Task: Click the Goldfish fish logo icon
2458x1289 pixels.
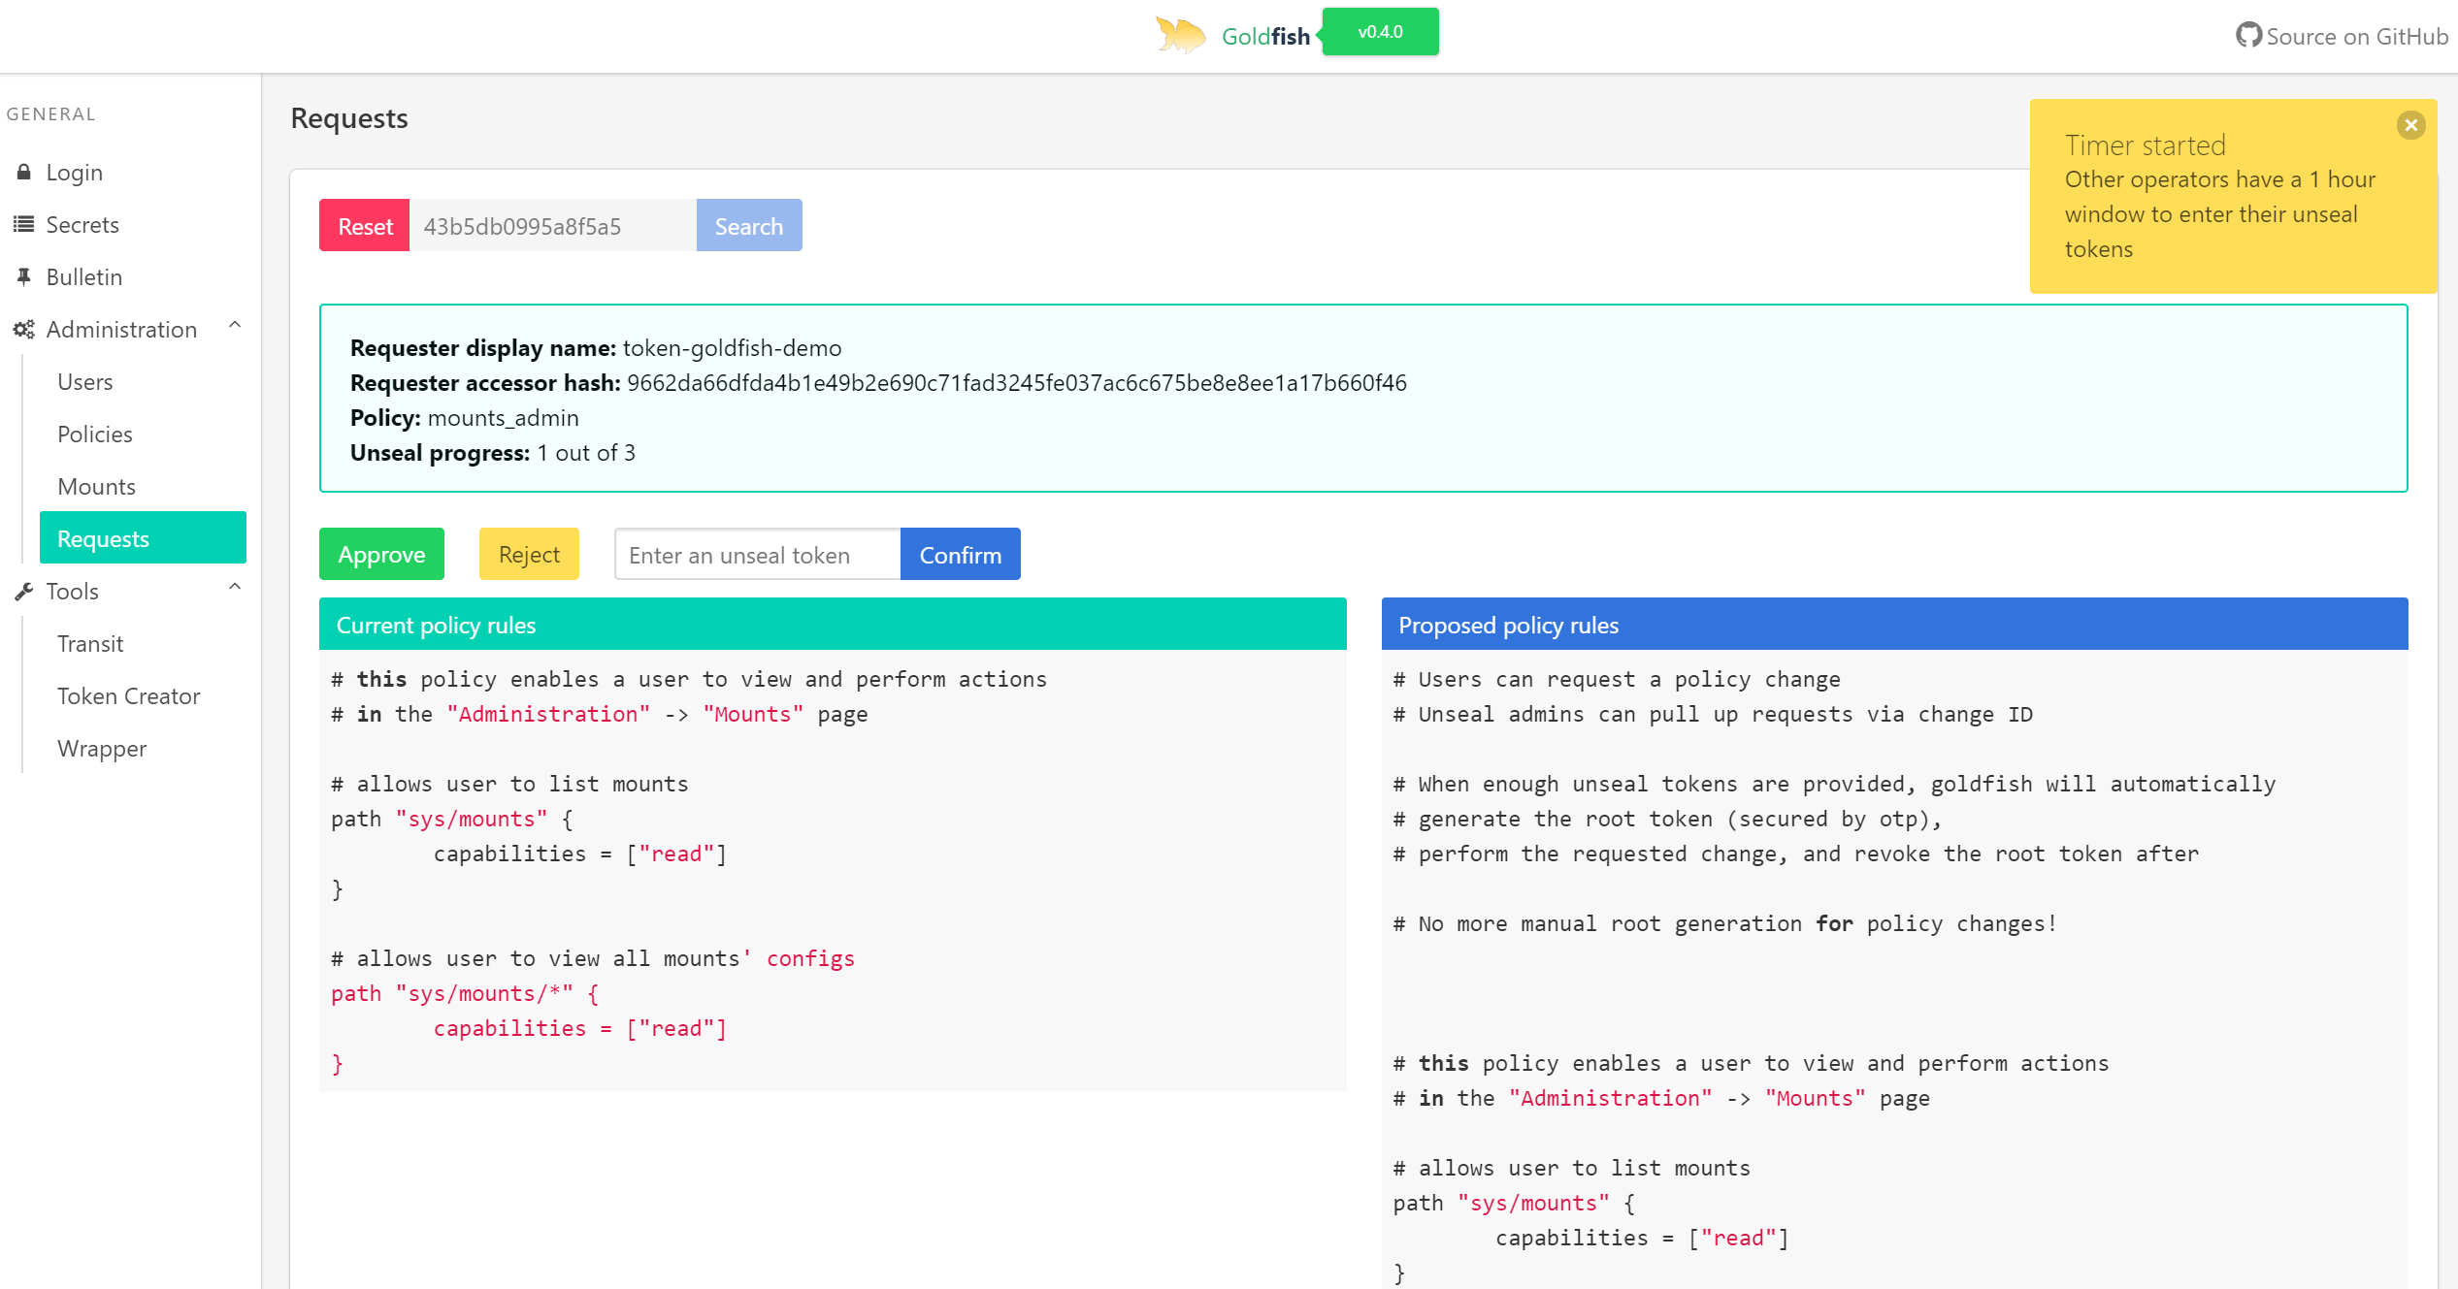Action: (1180, 35)
